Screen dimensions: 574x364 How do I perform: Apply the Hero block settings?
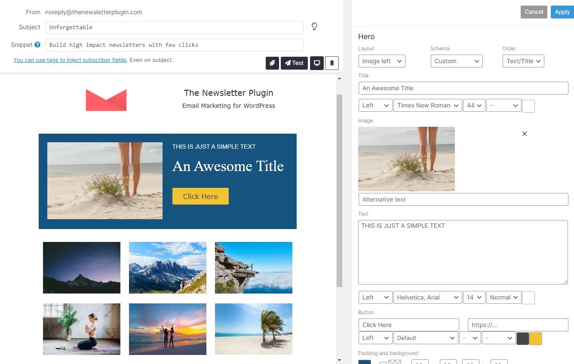(x=562, y=12)
